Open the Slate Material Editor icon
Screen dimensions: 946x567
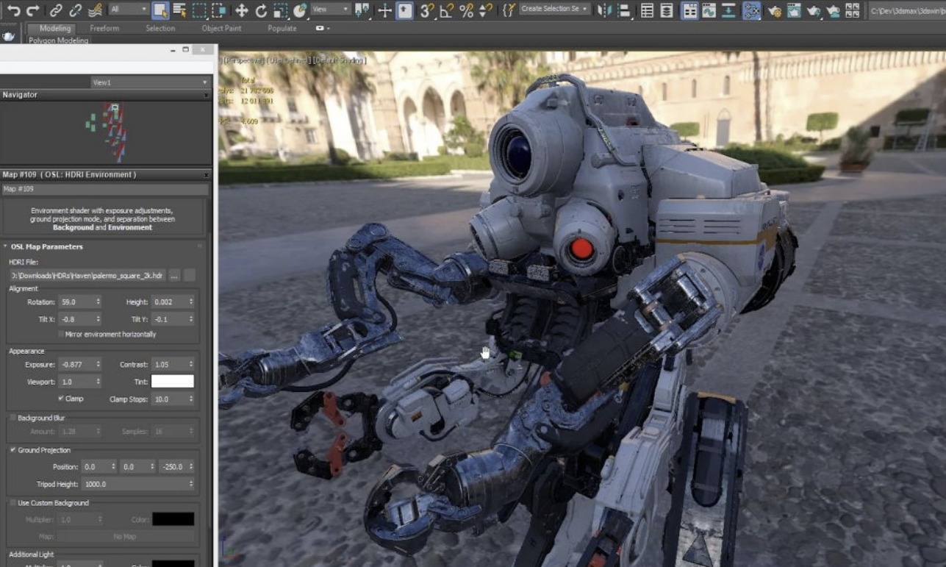[x=751, y=10]
